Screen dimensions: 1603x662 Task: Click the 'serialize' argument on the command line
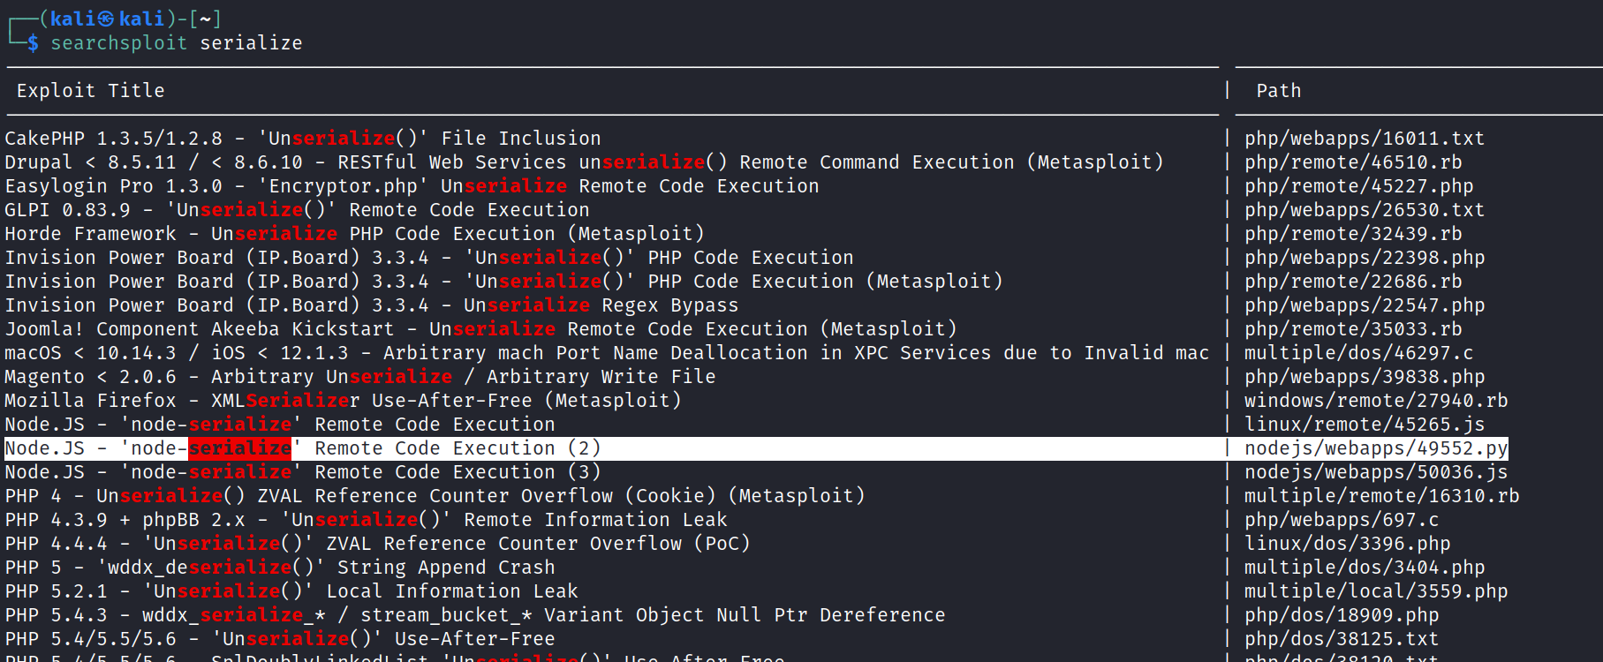251,43
